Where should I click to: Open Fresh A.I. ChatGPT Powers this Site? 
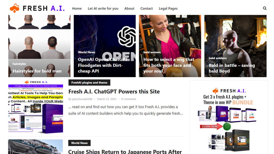[114, 92]
